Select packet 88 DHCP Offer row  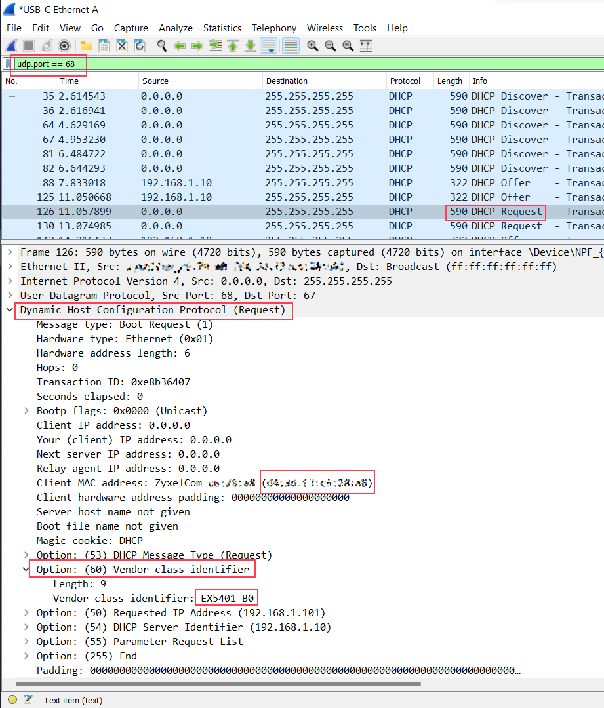tap(303, 183)
